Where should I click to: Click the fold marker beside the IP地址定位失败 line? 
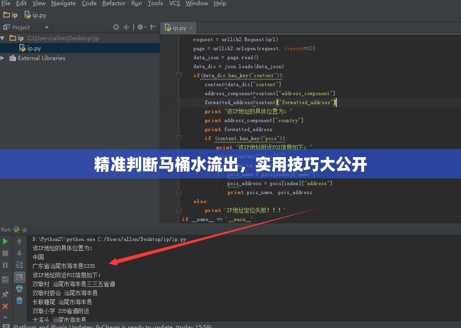point(179,210)
